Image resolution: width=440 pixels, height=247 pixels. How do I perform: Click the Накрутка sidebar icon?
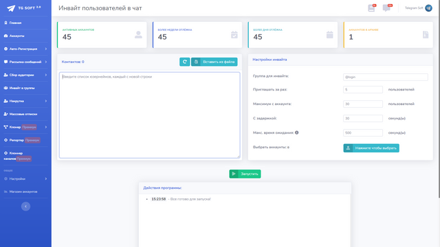tap(5, 101)
